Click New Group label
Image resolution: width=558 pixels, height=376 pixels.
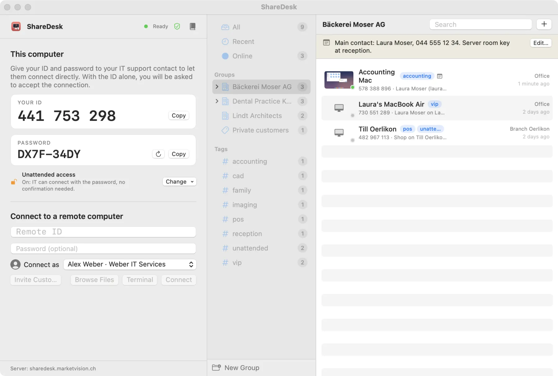tap(242, 368)
